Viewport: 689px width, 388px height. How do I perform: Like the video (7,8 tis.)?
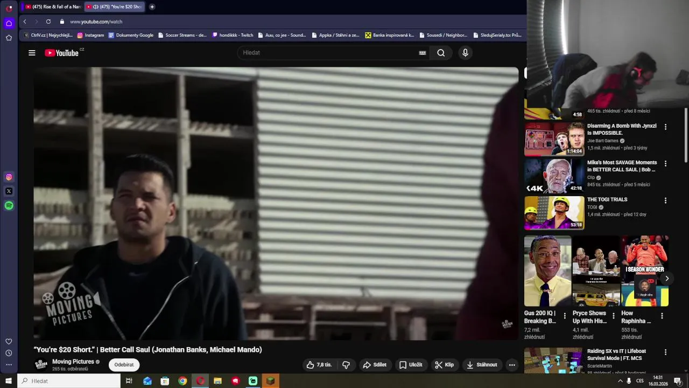(319, 365)
